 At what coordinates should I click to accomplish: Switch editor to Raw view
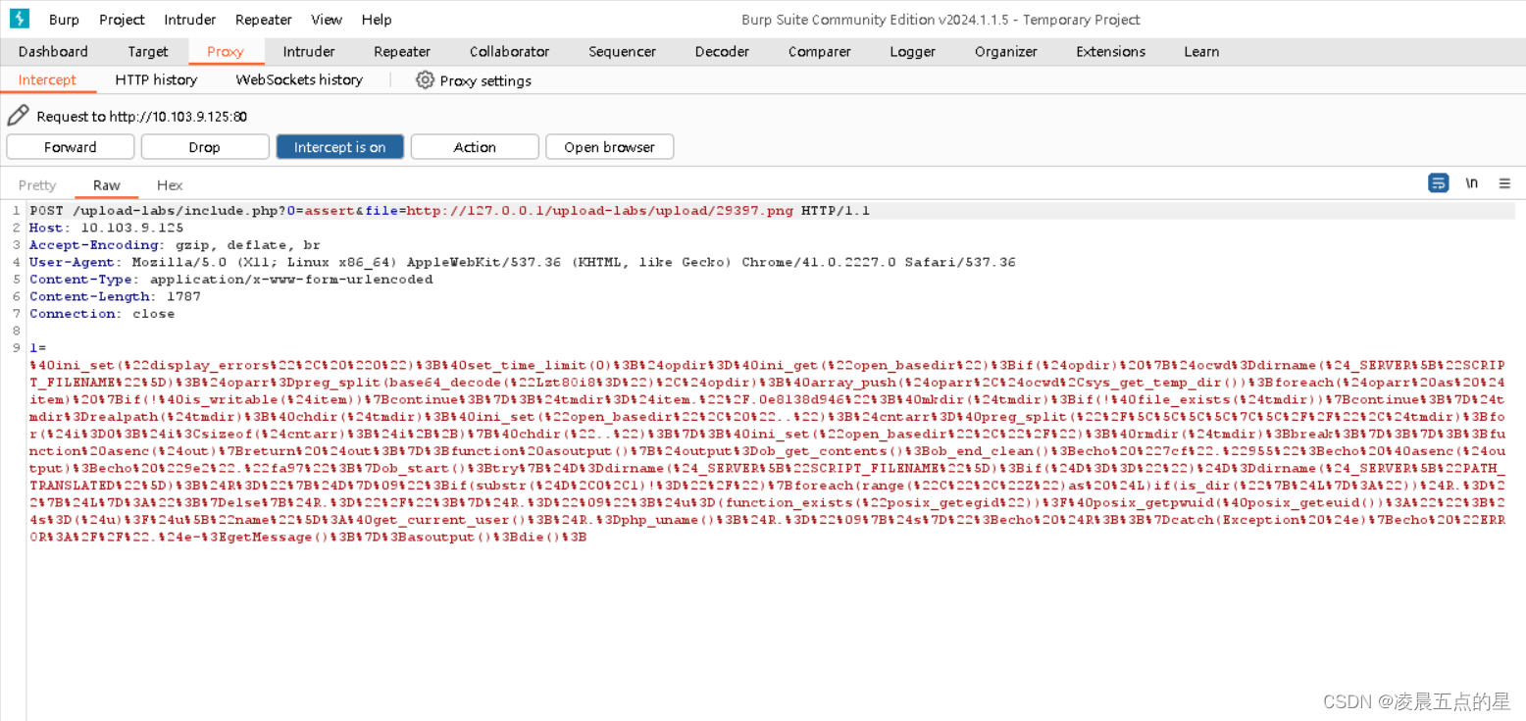(107, 185)
